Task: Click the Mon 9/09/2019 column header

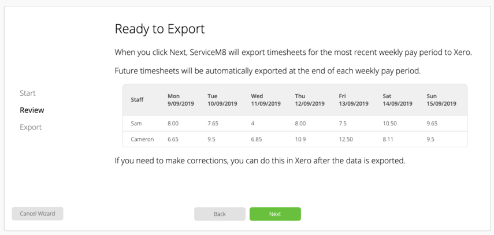Action: (x=181, y=99)
